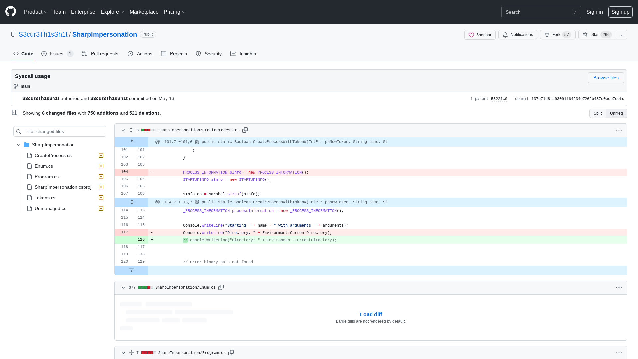Click Load diff for Enum.cs
This screenshot has width=638, height=359.
coord(371,314)
